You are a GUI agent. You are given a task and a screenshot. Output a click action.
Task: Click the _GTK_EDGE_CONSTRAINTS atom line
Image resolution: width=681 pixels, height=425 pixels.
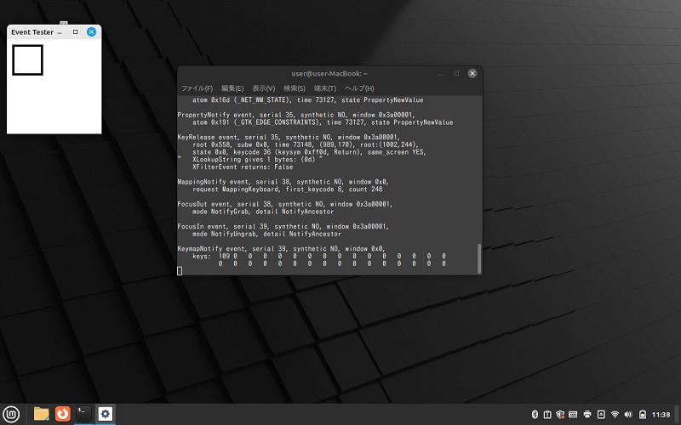click(323, 122)
